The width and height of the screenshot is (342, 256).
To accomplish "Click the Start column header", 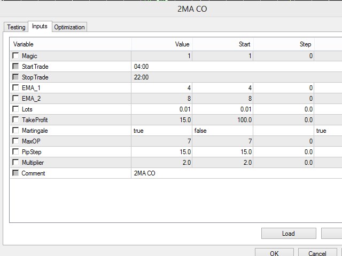I will 223,44.
